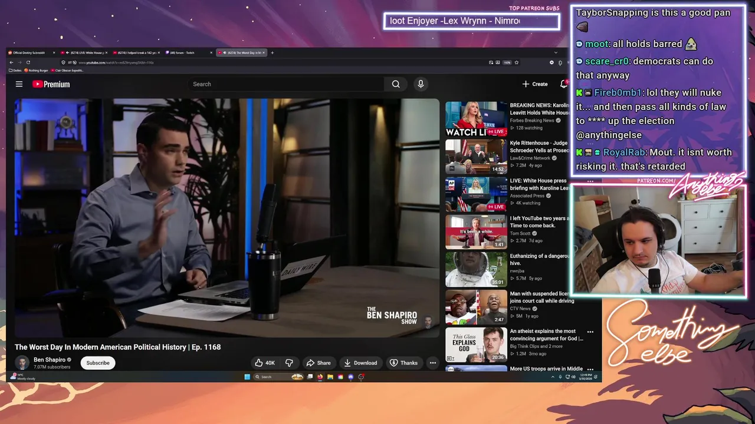The width and height of the screenshot is (755, 424).
Task: Click Windows taskbar search box
Action: 278,377
